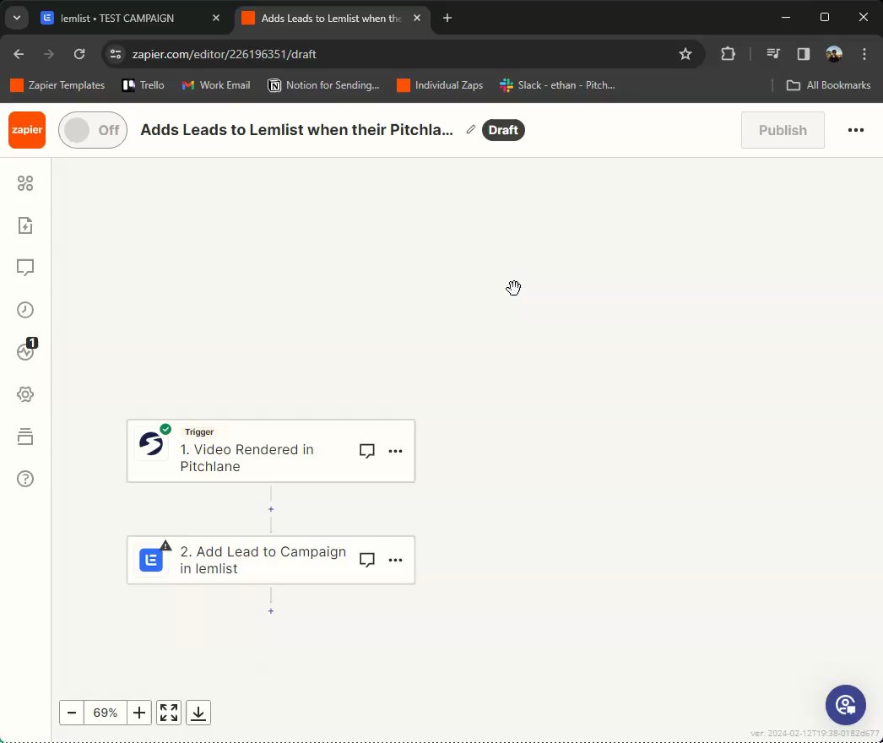883x743 pixels.
Task: Go back in browser history
Action: 19,54
